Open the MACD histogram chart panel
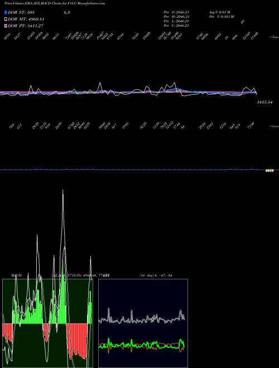The width and height of the screenshot is (279, 368). pyautogui.click(x=47, y=323)
